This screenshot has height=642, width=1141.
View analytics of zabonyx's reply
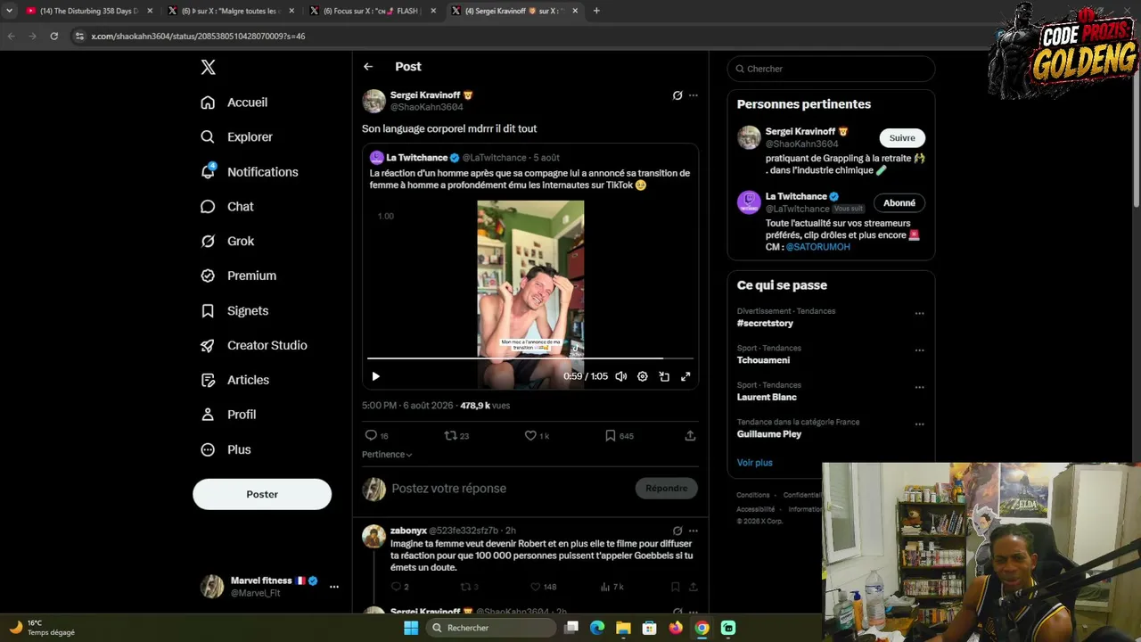(605, 587)
